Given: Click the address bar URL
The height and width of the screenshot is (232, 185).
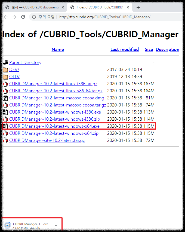Looking at the screenshot, I should click(105, 17).
